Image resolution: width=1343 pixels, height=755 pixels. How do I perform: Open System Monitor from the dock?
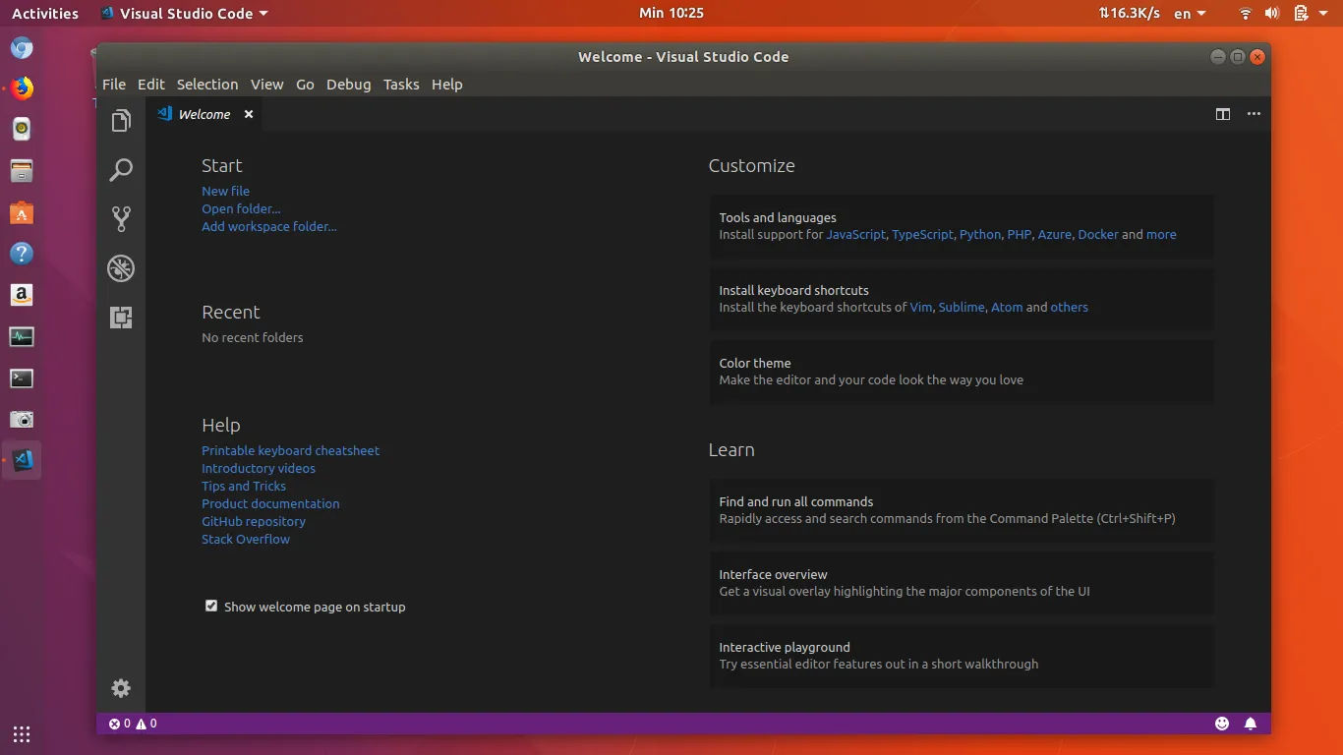[x=22, y=337]
